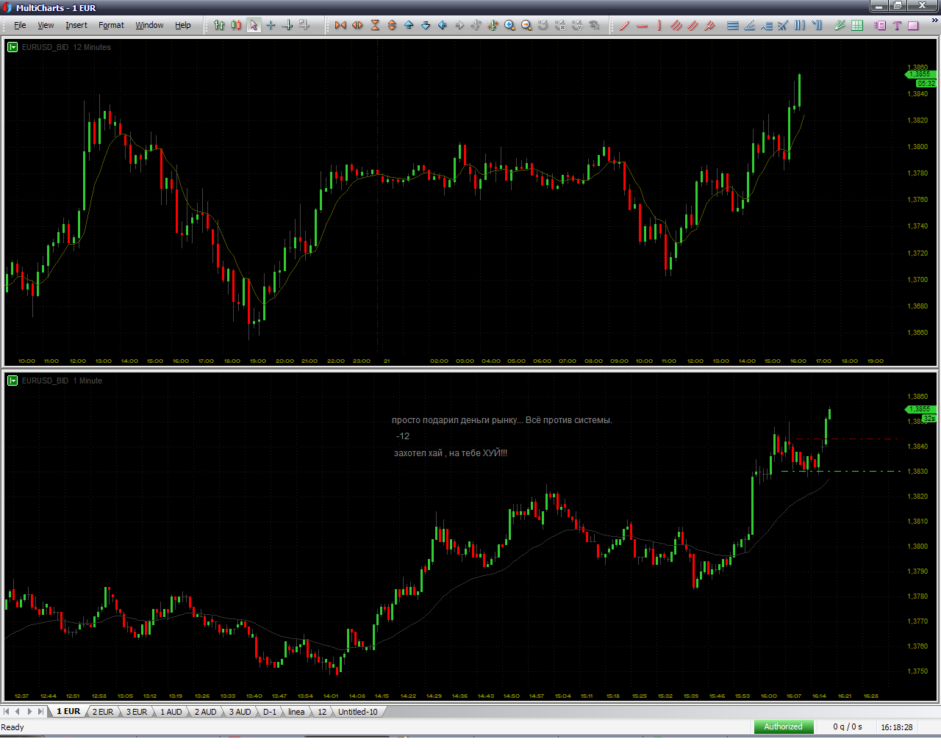The width and height of the screenshot is (941, 750).
Task: Open the Format menu
Action: [111, 25]
